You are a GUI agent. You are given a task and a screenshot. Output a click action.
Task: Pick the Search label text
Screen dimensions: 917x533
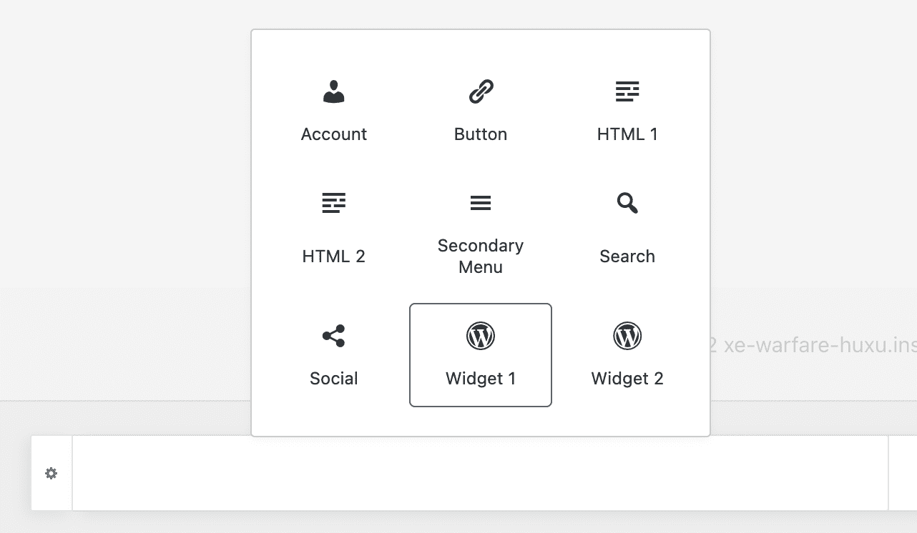[627, 256]
